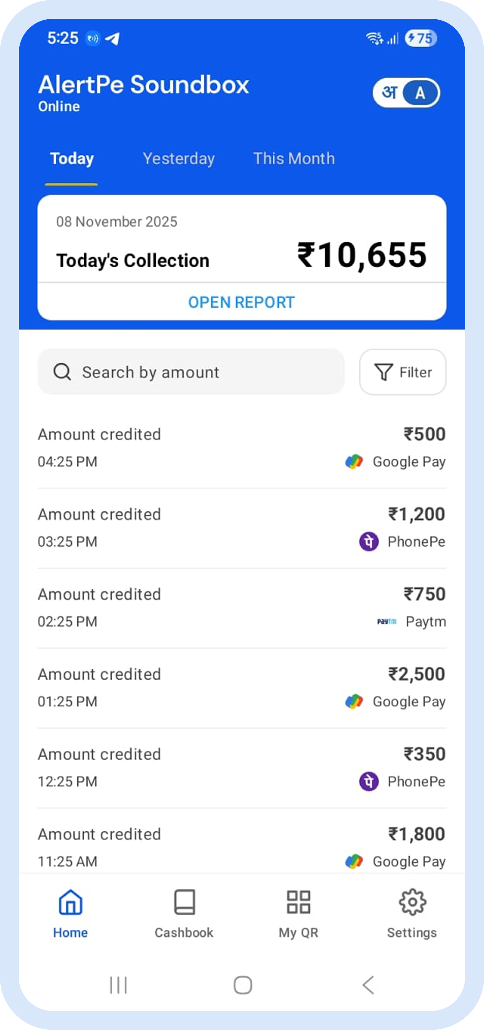Open the Settings gear icon
Screen dimensions: 484x1030
tap(412, 902)
